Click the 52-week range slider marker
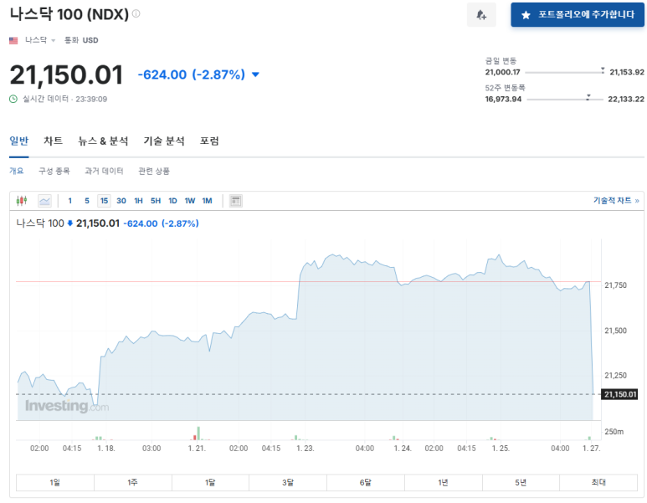The image size is (647, 503). (588, 97)
